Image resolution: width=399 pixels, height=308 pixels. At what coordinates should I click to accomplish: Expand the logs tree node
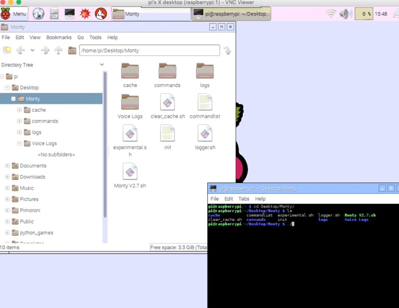19,132
